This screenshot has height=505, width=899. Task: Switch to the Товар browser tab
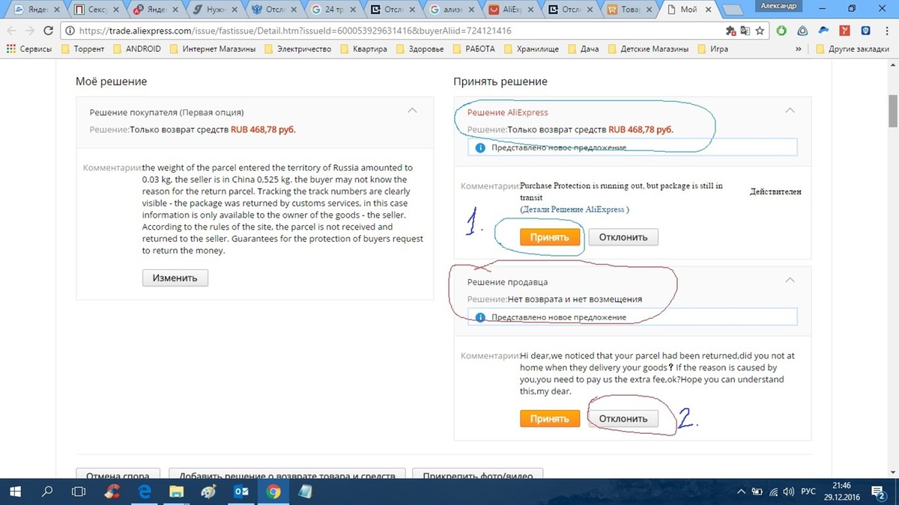629,10
